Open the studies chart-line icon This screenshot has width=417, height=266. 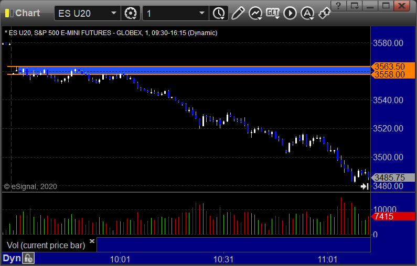[255, 13]
